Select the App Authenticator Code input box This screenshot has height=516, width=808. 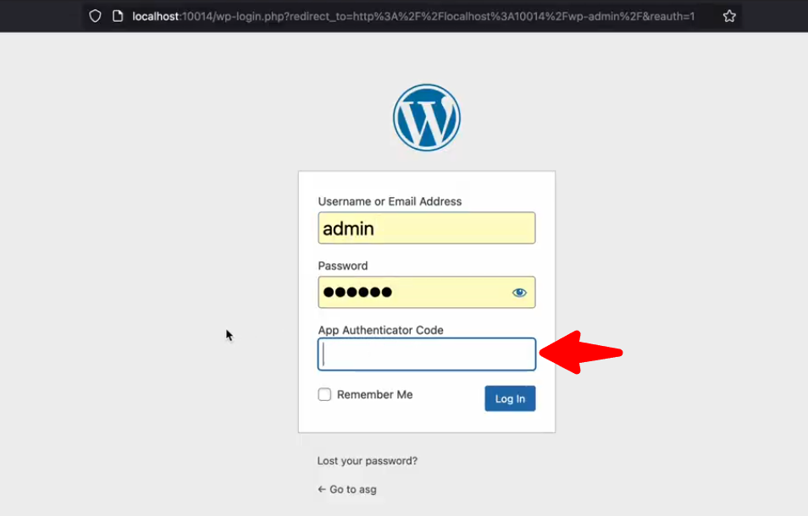[427, 354]
